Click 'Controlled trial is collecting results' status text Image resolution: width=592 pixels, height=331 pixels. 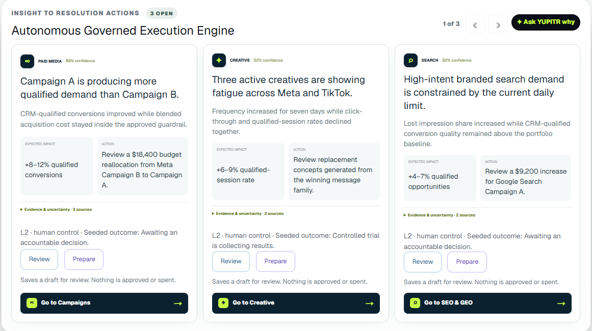tap(296, 240)
